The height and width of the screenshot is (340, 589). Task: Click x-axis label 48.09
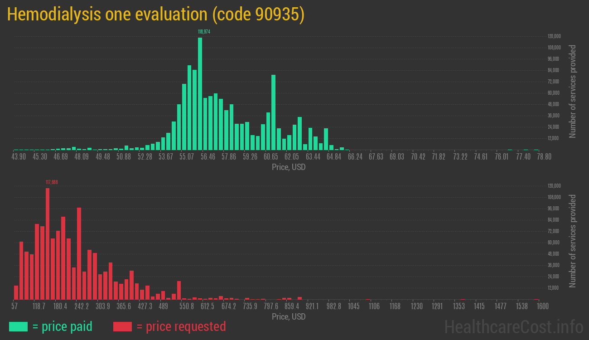[x=82, y=157]
